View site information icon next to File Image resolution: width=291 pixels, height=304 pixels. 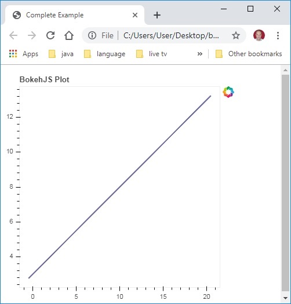tap(92, 35)
